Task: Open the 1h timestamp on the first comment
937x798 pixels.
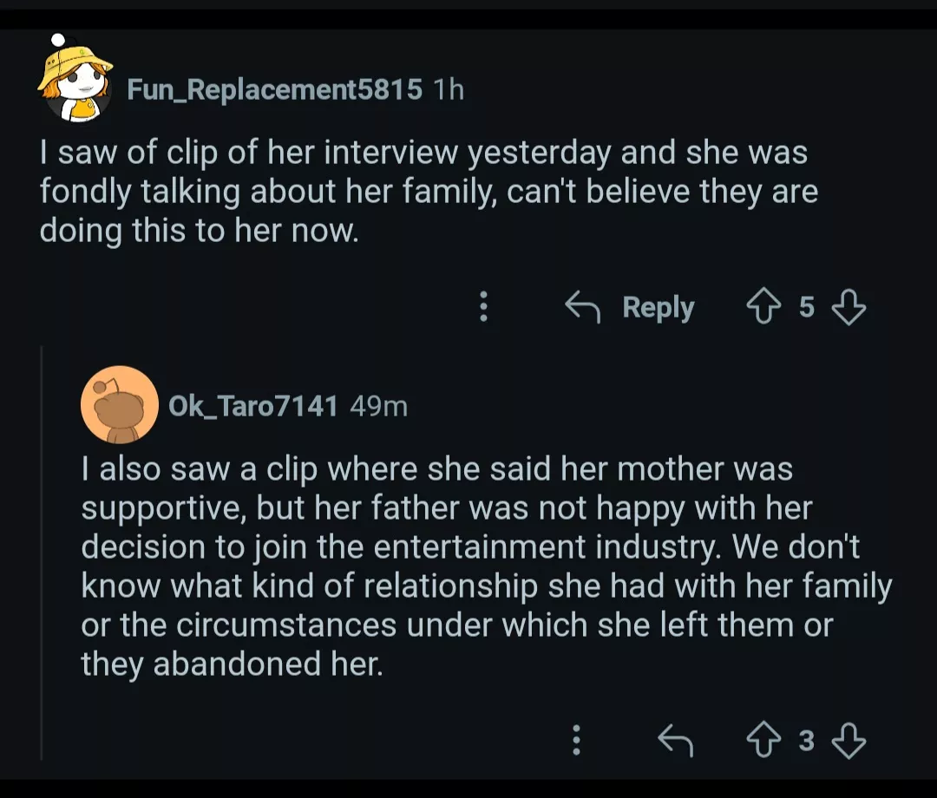Action: (x=449, y=88)
